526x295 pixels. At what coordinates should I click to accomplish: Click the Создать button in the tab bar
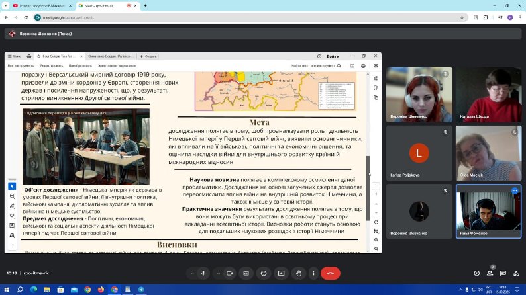point(148,56)
